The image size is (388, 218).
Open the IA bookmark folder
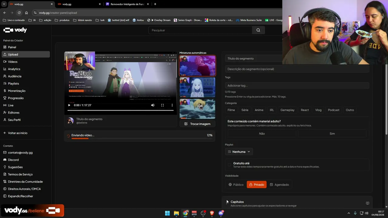pyautogui.click(x=32, y=20)
